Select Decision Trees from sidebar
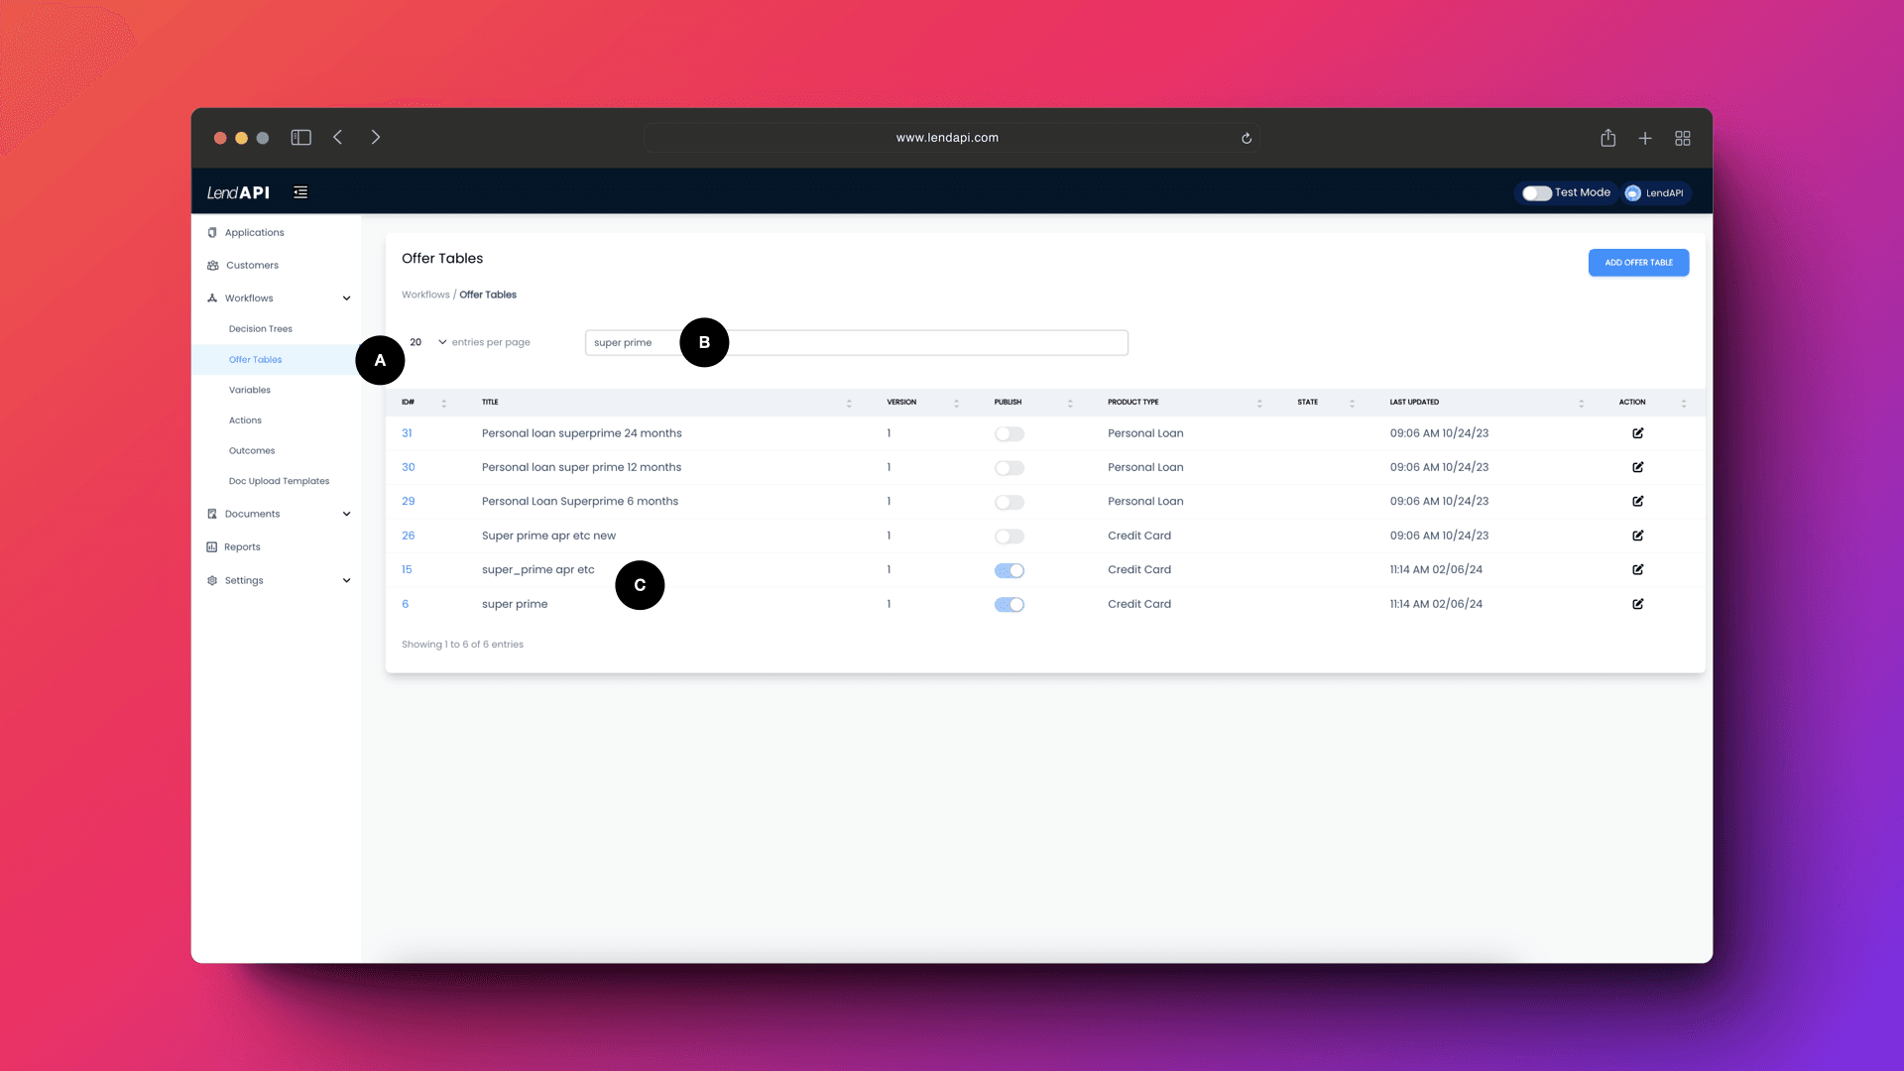 [260, 328]
